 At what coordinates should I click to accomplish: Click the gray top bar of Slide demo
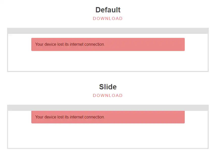(x=108, y=108)
